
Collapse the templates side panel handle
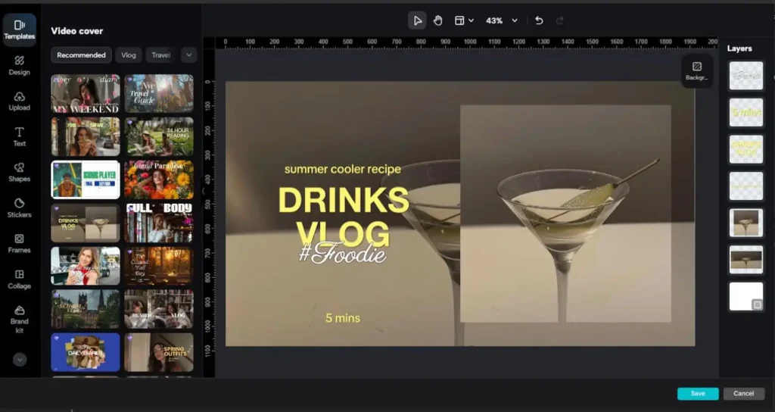pos(203,192)
